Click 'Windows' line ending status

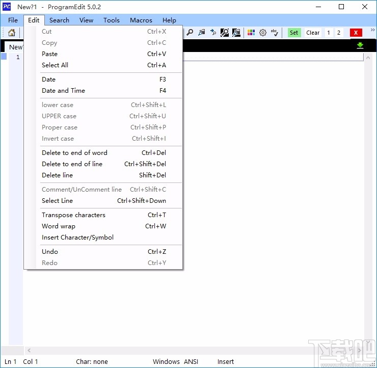point(166,361)
